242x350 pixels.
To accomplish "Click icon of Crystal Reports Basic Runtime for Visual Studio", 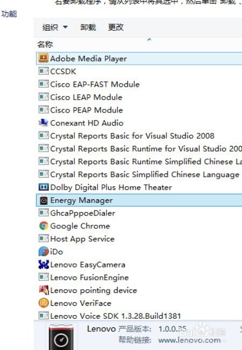I will (x=44, y=149).
